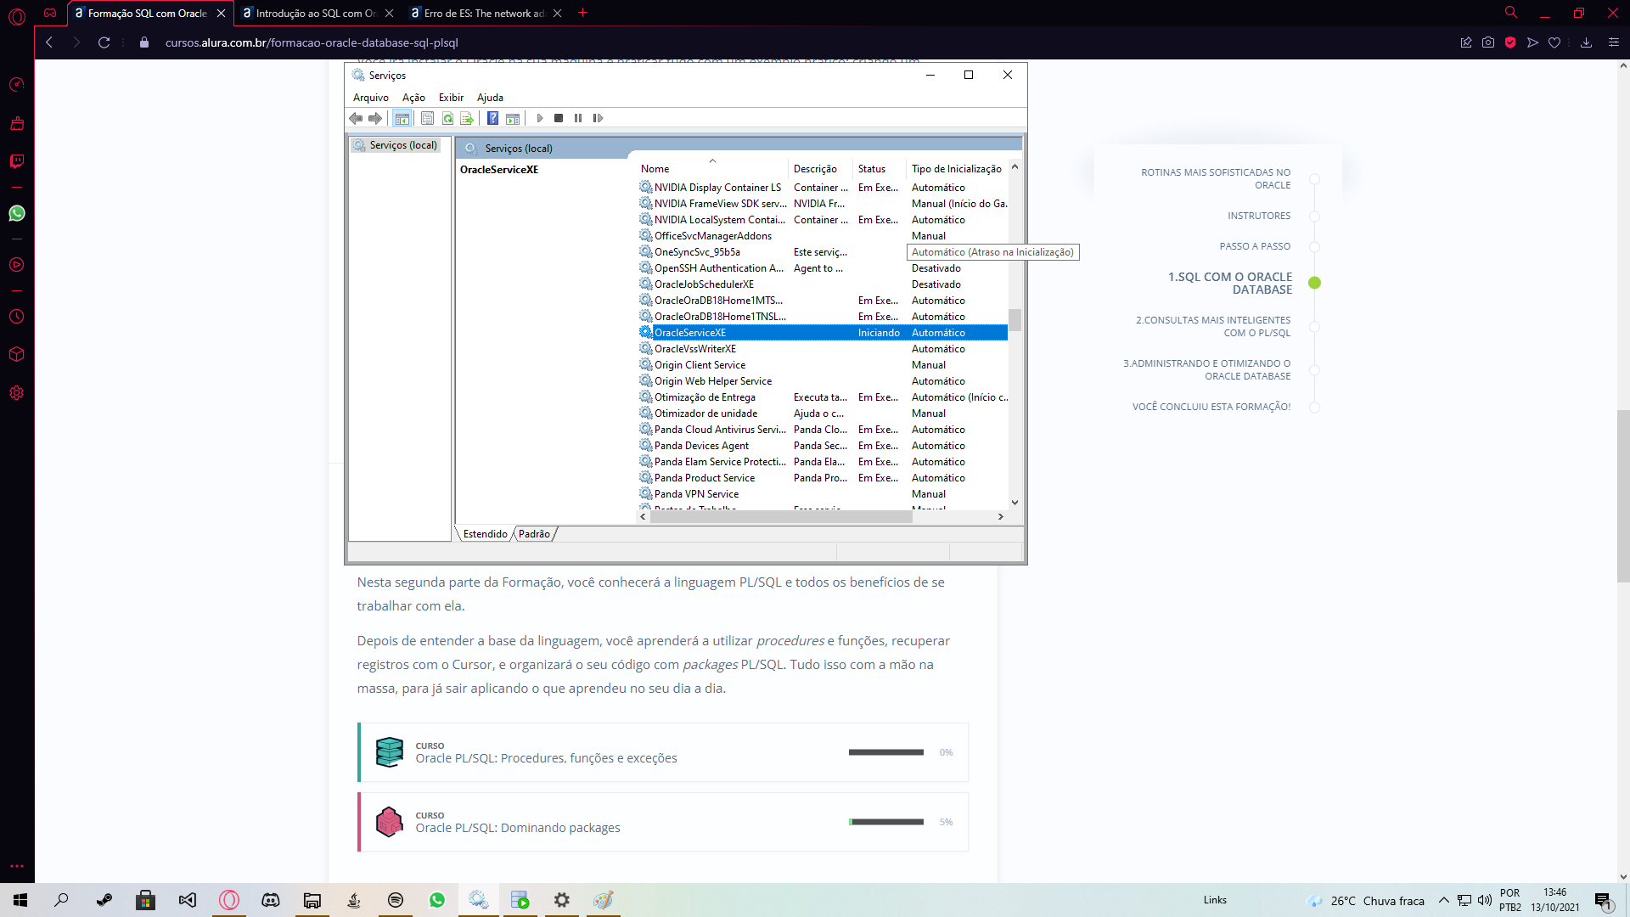The width and height of the screenshot is (1630, 917).
Task: Click the blue Help icon in Services toolbar
Action: coord(493,118)
